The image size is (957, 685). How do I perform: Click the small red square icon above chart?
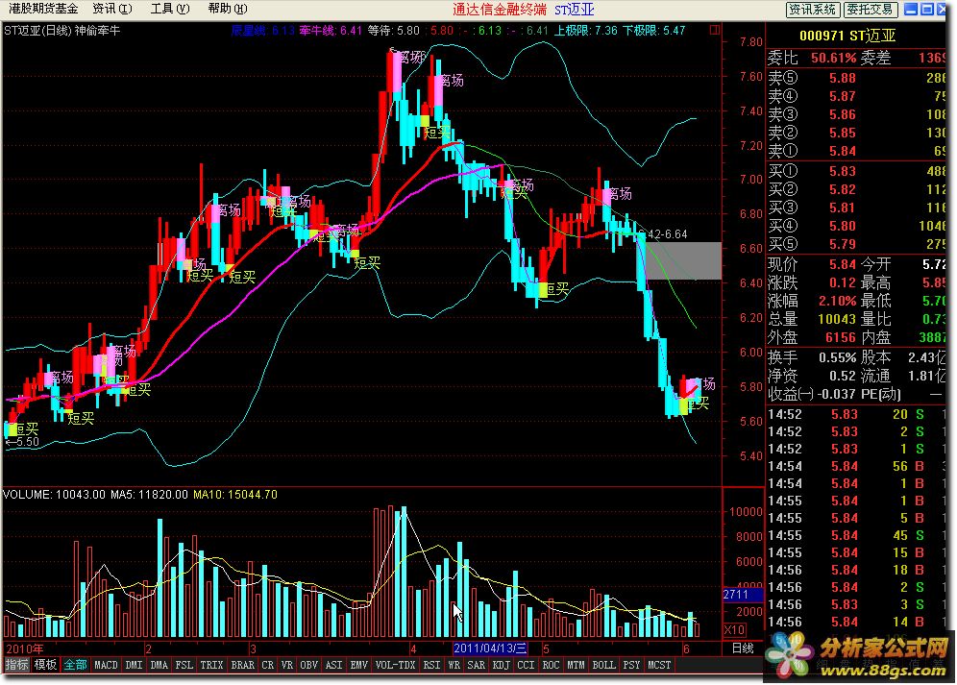(x=715, y=30)
